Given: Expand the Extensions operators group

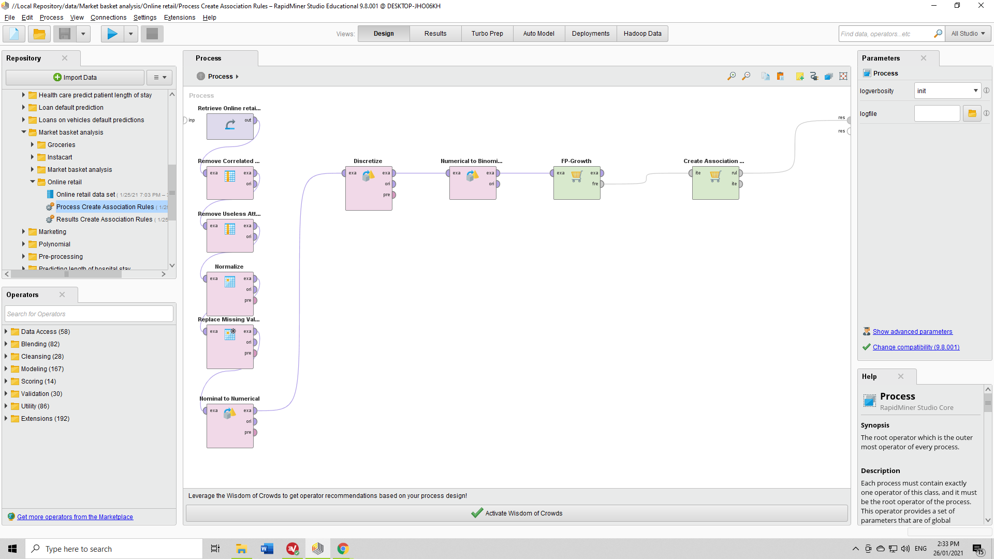Looking at the screenshot, I should click(6, 418).
